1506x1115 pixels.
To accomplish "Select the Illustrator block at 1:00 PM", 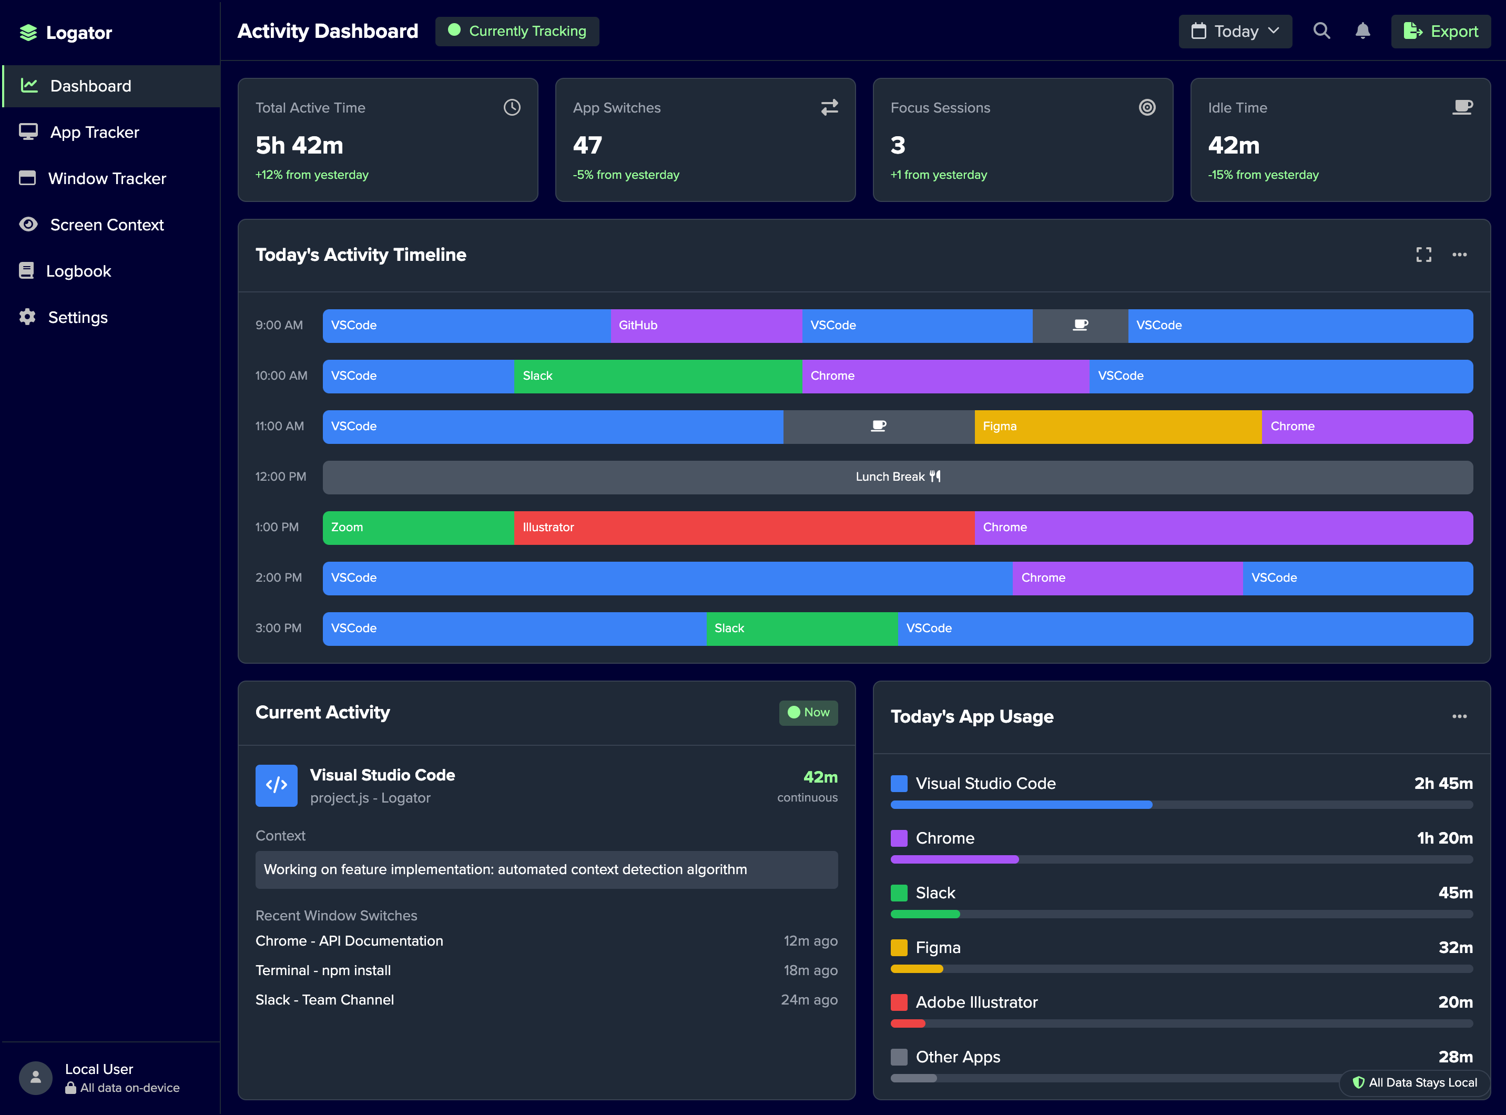I will [744, 527].
